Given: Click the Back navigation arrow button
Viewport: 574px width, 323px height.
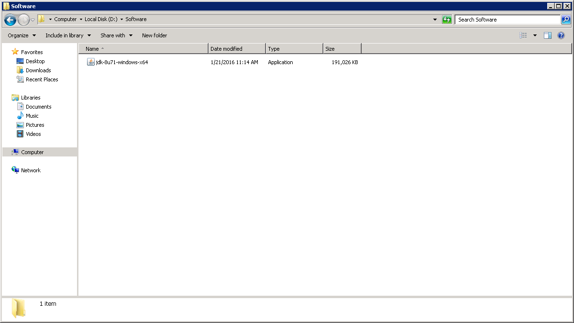Looking at the screenshot, I should pyautogui.click(x=10, y=20).
